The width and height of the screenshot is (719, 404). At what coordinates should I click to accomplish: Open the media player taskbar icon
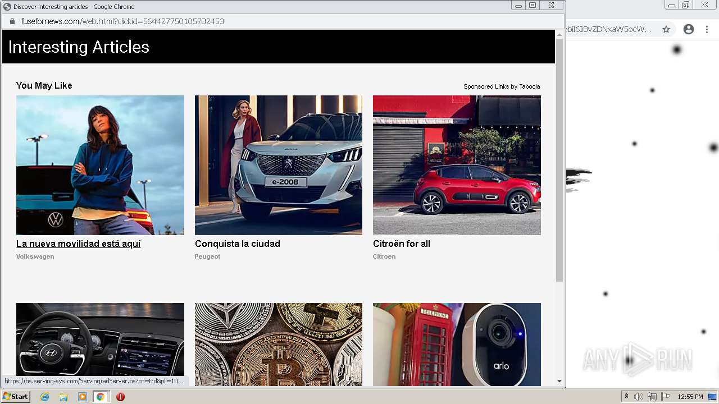(83, 397)
